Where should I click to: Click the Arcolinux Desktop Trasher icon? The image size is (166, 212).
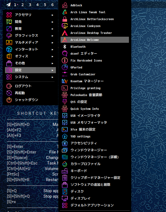tap(65, 33)
